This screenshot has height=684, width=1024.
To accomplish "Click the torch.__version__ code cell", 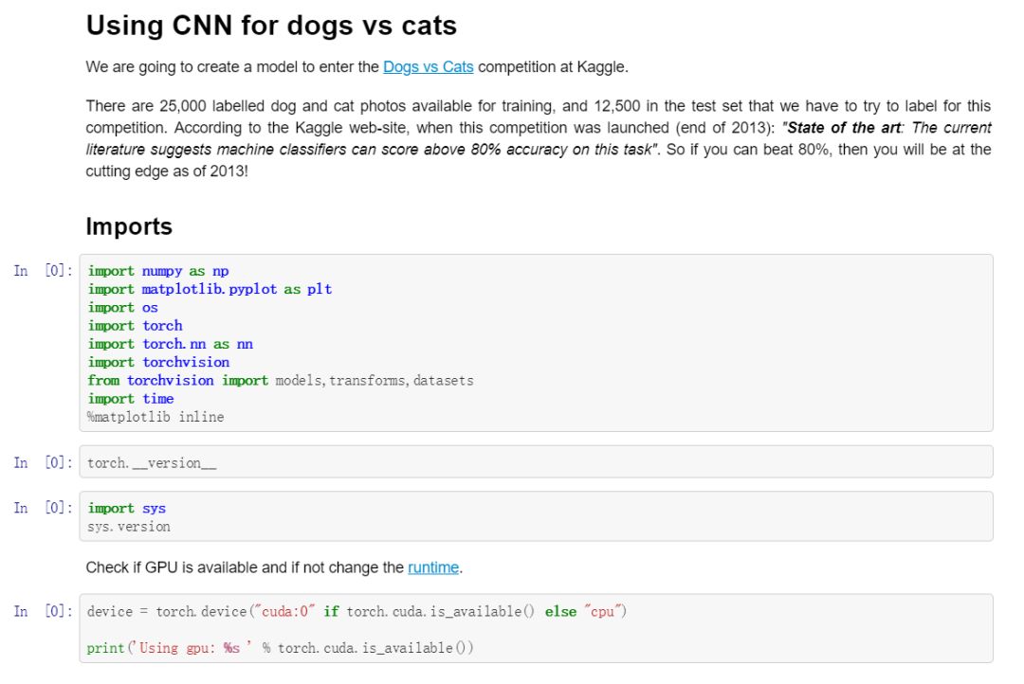I will [152, 463].
